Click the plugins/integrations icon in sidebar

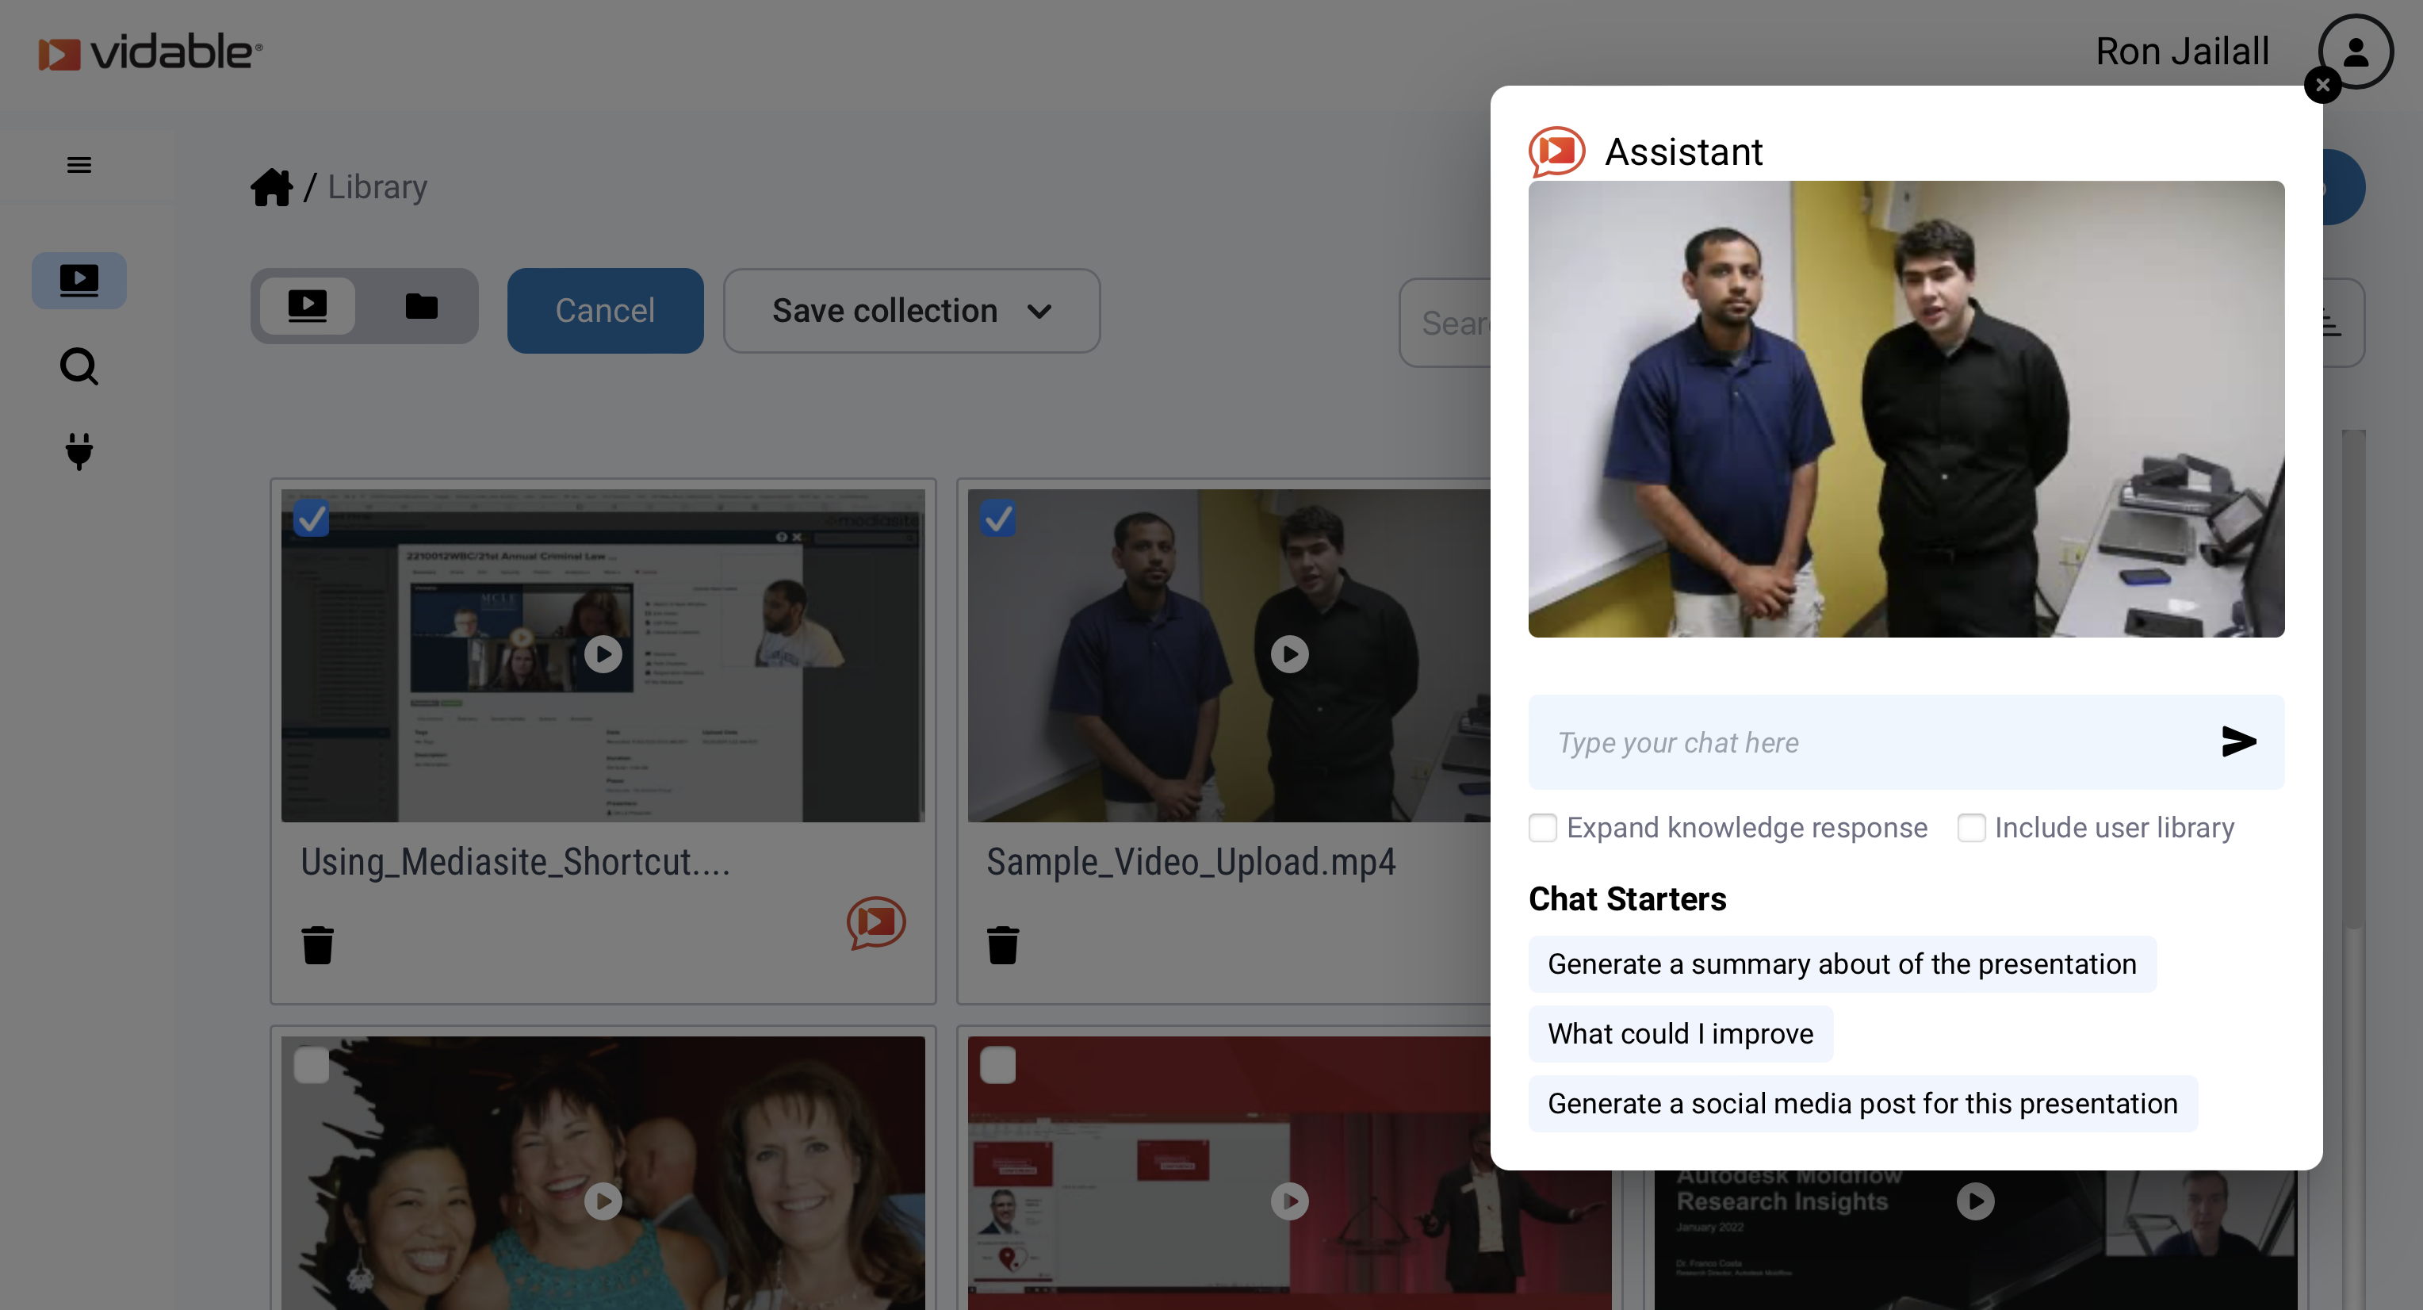78,452
